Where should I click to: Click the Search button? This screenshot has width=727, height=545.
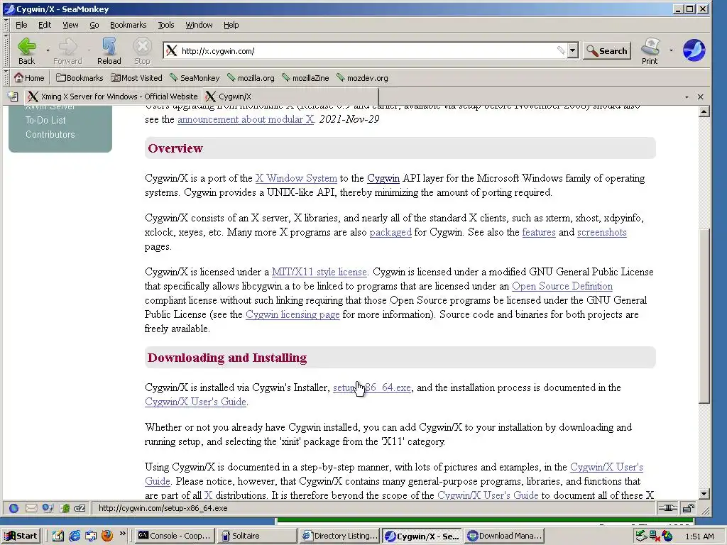pyautogui.click(x=607, y=50)
